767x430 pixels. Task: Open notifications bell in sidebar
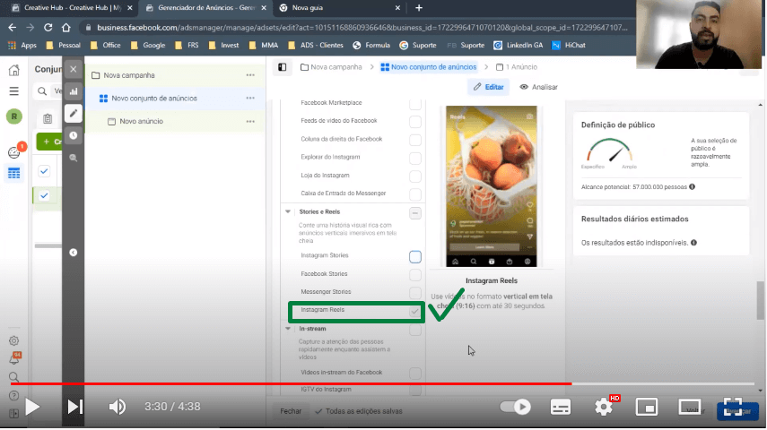coord(13,359)
